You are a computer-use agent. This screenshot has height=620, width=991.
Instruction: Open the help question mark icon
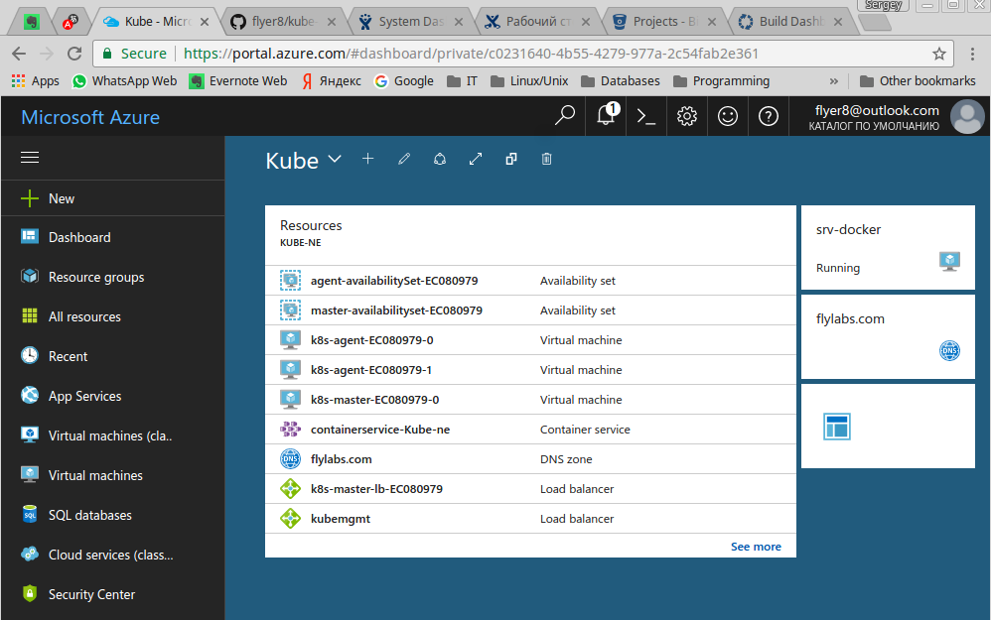[768, 116]
